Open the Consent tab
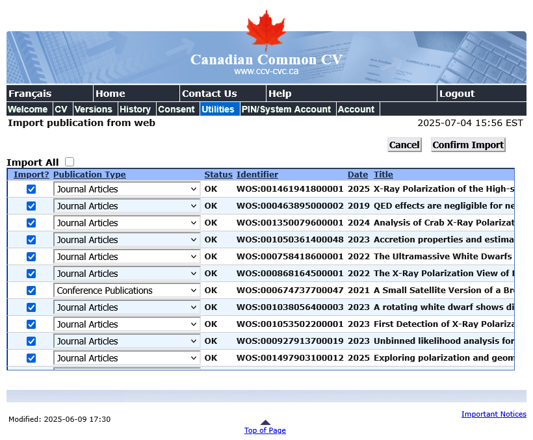 (176, 109)
